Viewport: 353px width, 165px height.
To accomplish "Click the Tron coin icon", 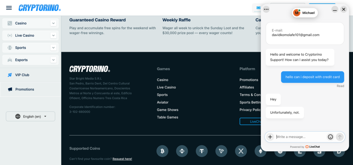I will [x=221, y=151].
